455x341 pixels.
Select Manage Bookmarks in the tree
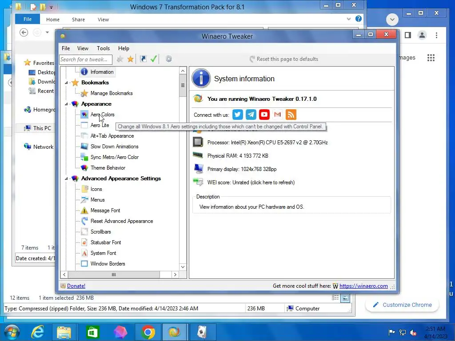(x=112, y=93)
